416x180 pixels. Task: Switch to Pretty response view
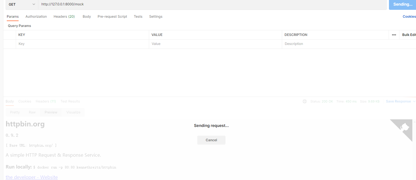point(15,112)
